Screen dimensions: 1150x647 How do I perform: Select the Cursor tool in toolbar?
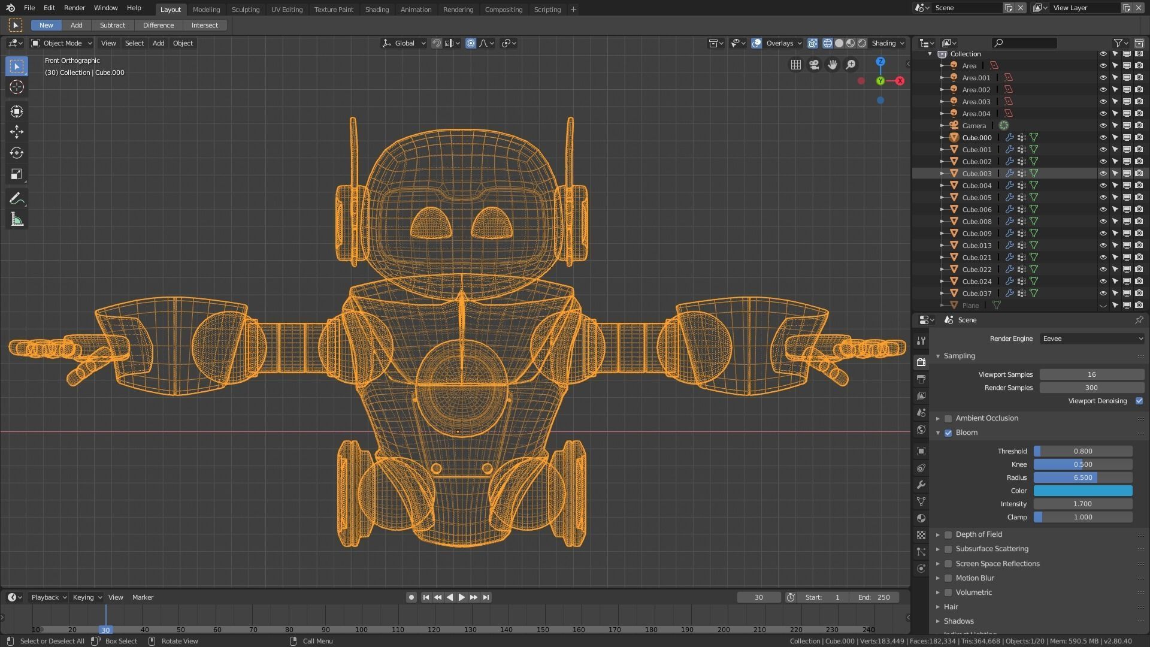pyautogui.click(x=17, y=87)
